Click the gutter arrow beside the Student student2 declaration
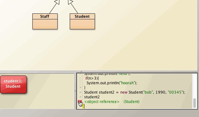The image size is (199, 117). [80, 92]
